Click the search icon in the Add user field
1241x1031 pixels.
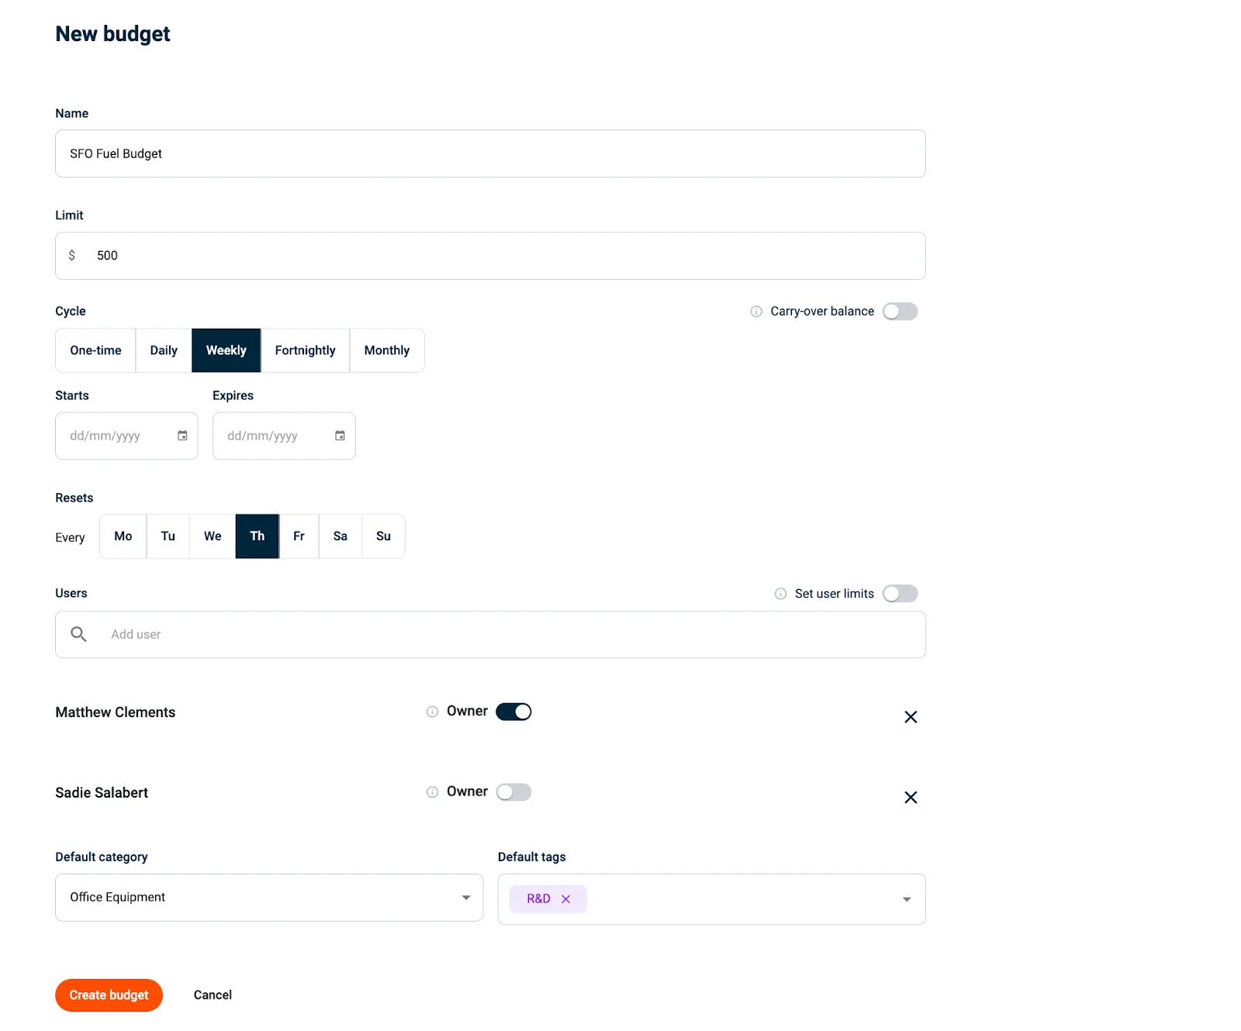point(78,633)
